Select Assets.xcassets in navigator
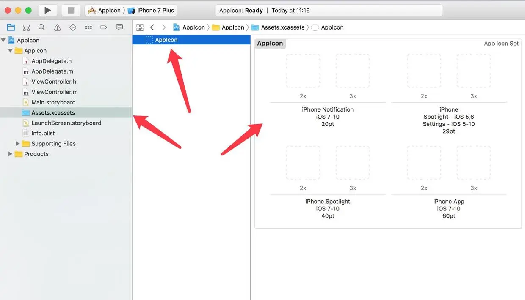The height and width of the screenshot is (300, 525). [66, 113]
